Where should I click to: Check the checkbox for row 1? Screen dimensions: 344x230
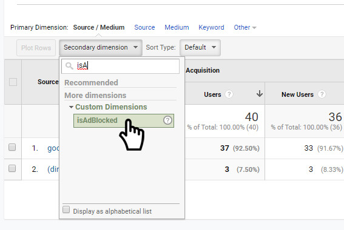point(12,147)
